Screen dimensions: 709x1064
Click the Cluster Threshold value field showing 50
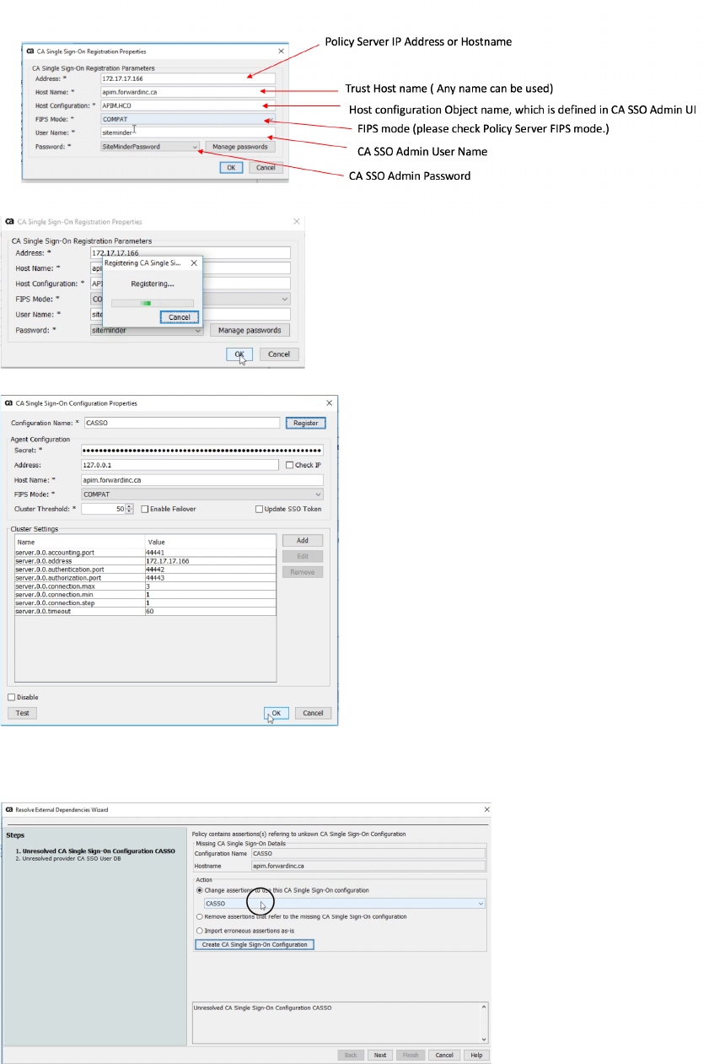point(104,509)
